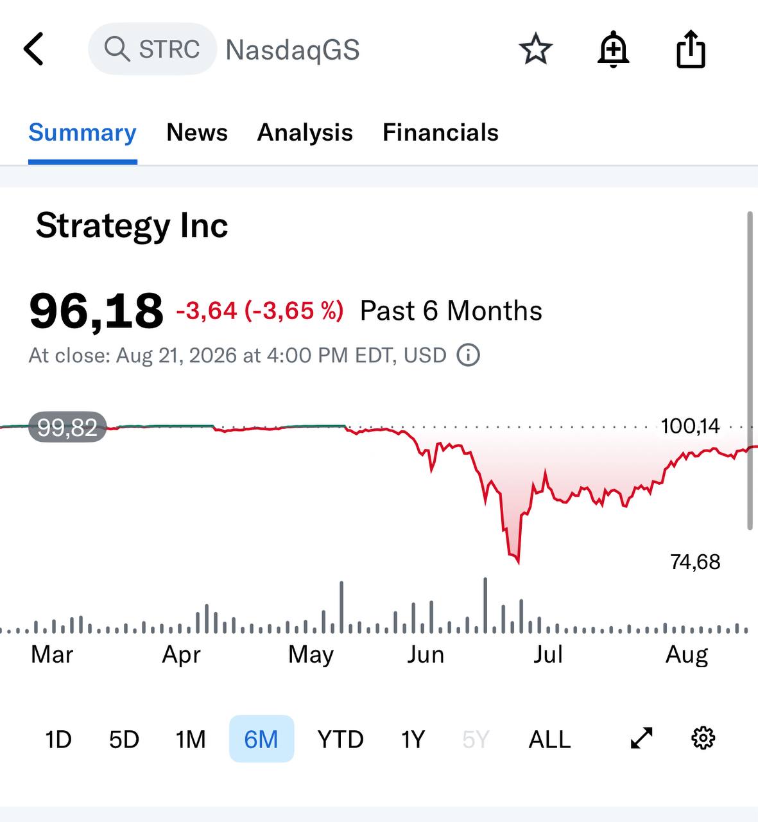Screen dimensions: 758x822
Task: Tap the magnifying glass search icon
Action: click(117, 49)
